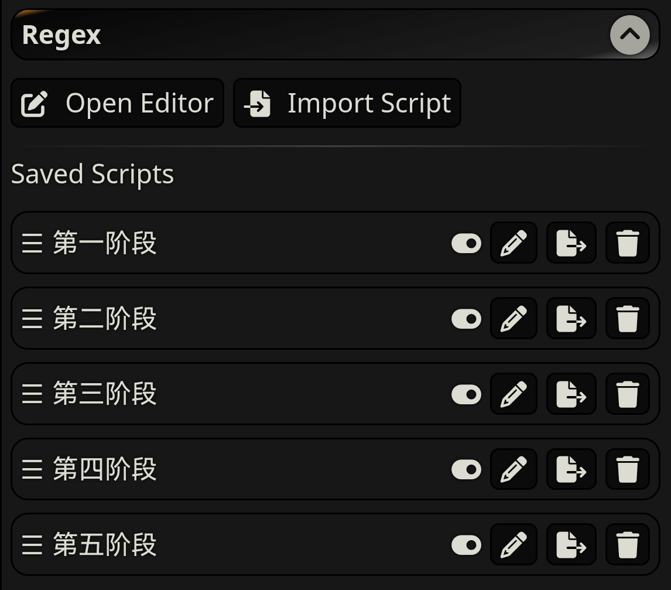Export the 第五阶段 script
Viewport: 671px width, 590px height.
click(x=571, y=545)
